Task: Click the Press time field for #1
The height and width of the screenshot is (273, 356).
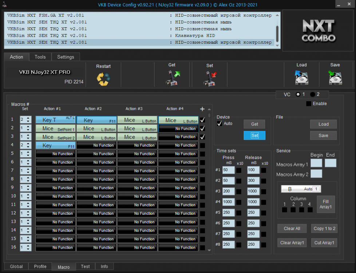Action: (228, 170)
